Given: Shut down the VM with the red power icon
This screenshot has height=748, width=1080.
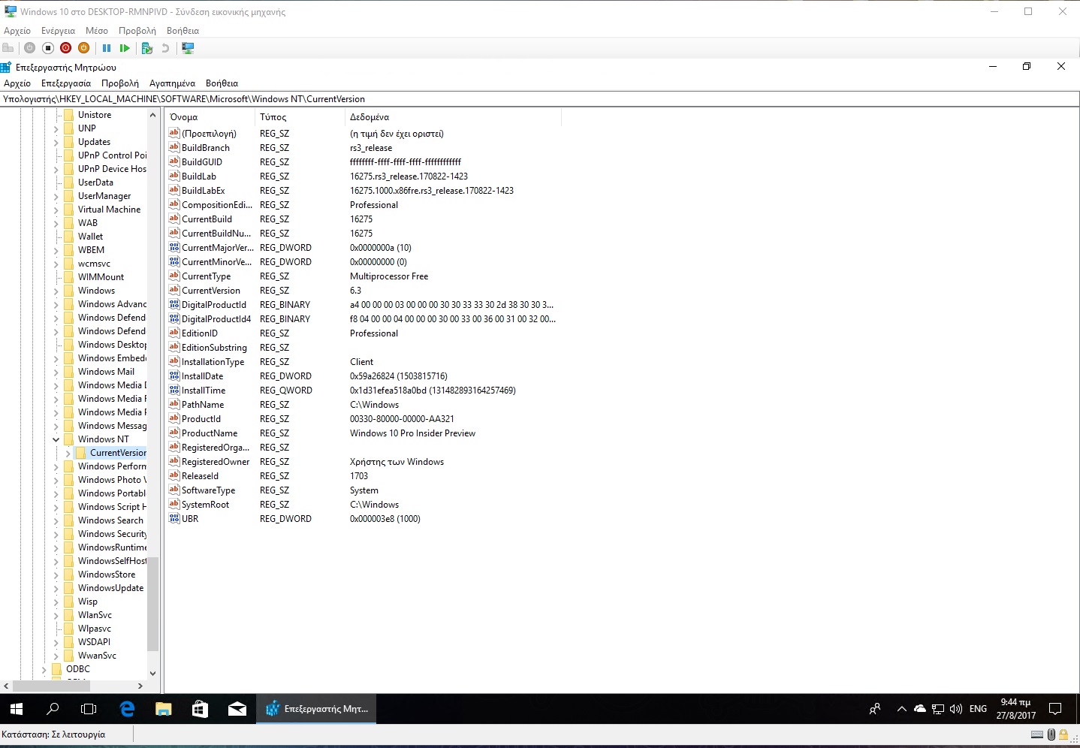Looking at the screenshot, I should (65, 48).
